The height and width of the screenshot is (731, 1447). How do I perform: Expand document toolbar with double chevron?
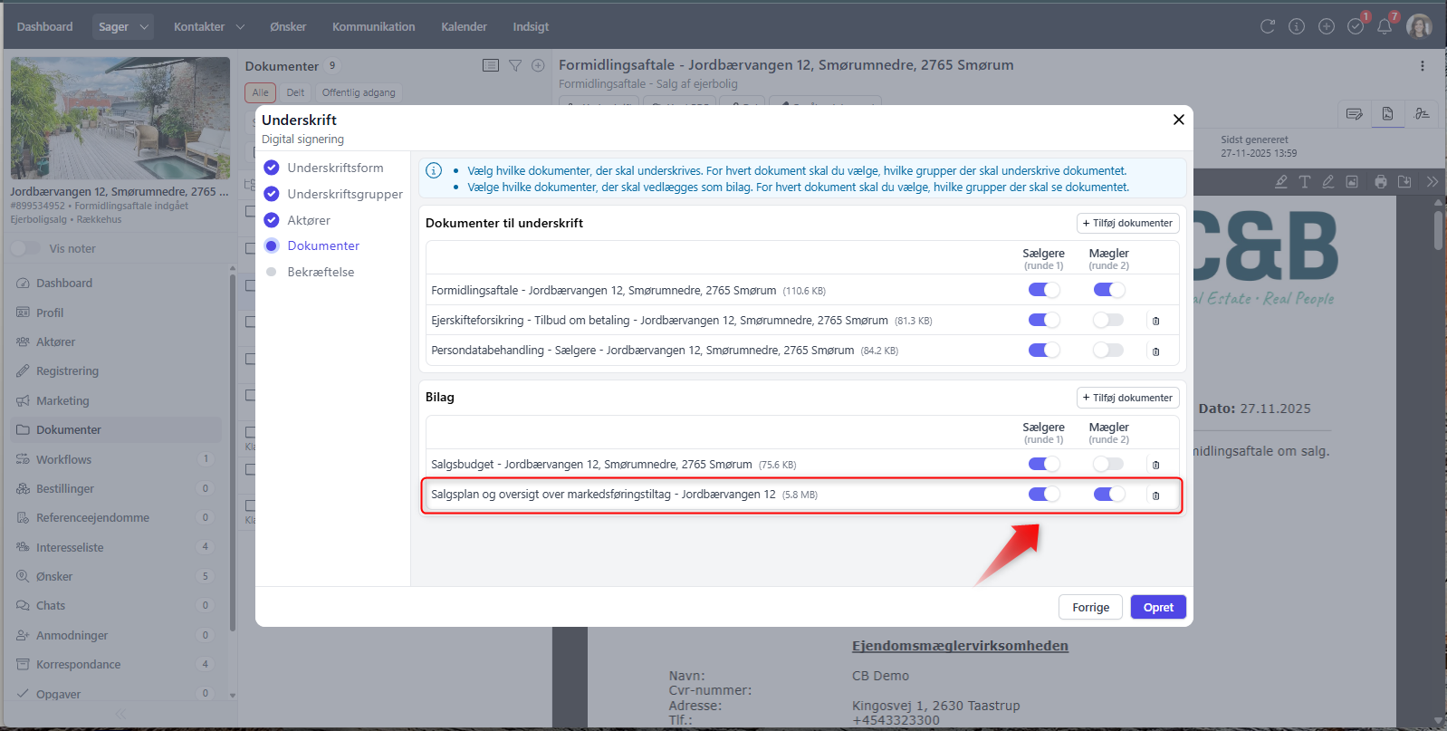(x=1432, y=182)
